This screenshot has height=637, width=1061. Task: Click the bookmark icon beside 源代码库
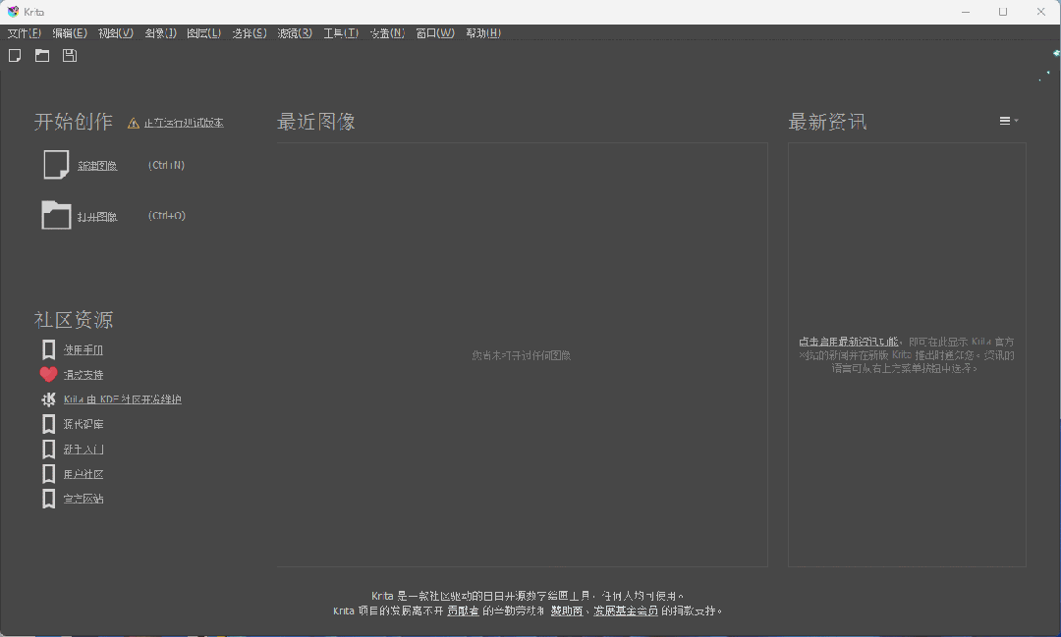(49, 424)
